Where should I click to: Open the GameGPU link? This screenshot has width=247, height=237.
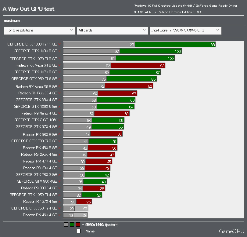point(231,231)
